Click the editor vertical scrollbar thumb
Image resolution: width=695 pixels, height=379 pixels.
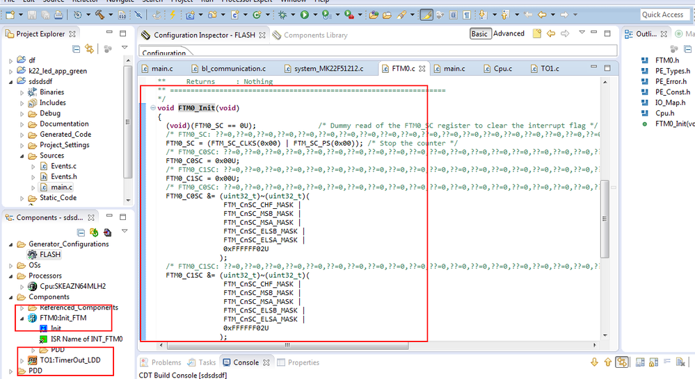click(605, 219)
